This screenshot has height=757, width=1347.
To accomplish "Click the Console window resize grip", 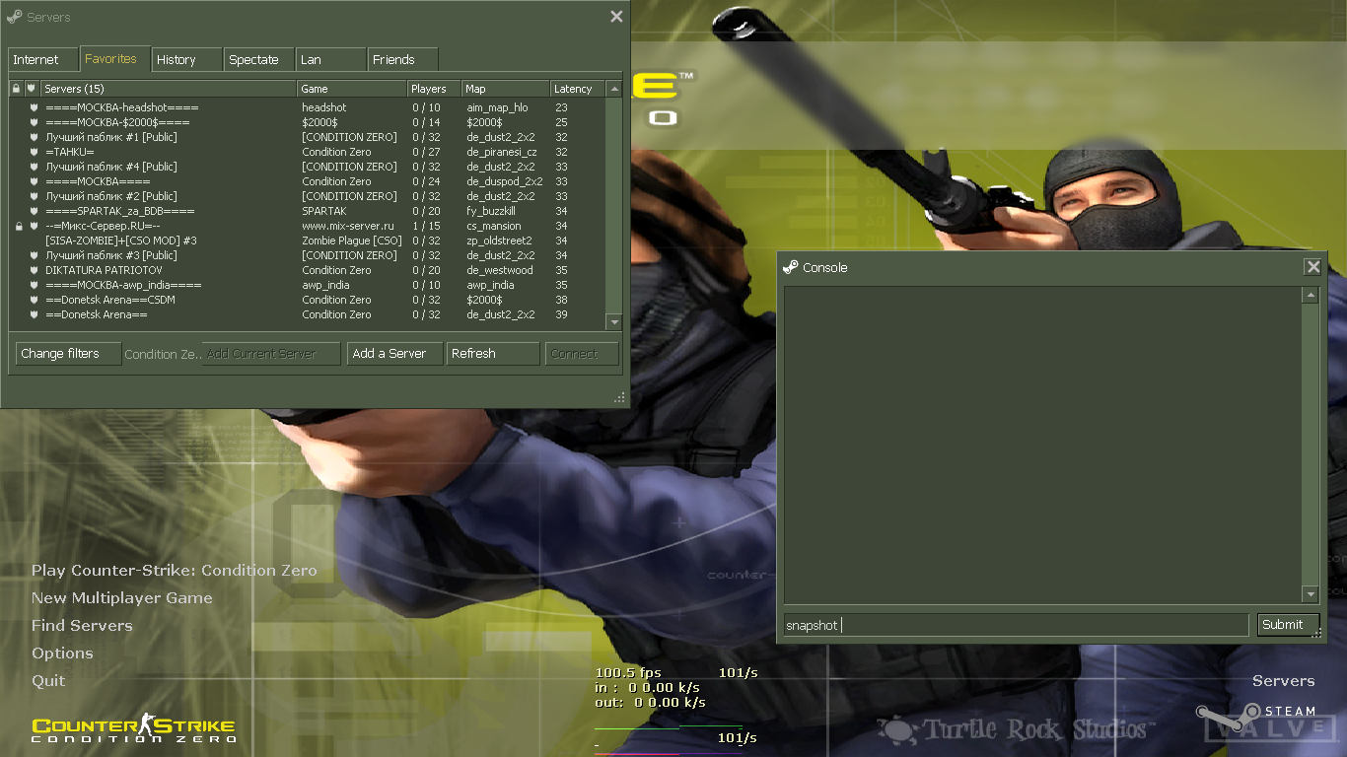I will (x=1316, y=634).
